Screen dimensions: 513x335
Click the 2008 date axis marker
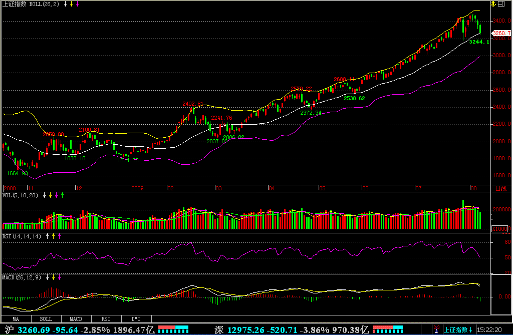coord(10,188)
